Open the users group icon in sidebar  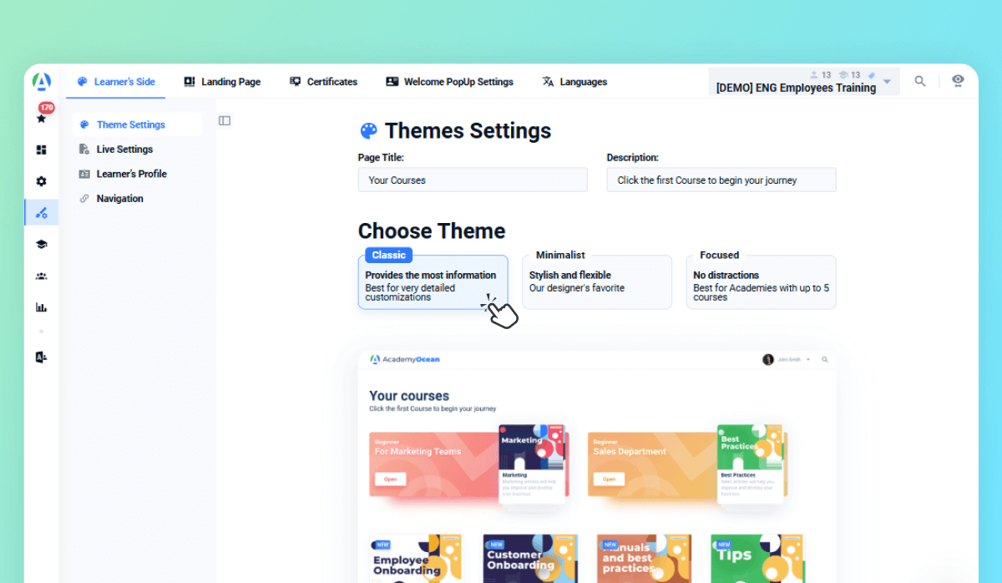pos(41,276)
